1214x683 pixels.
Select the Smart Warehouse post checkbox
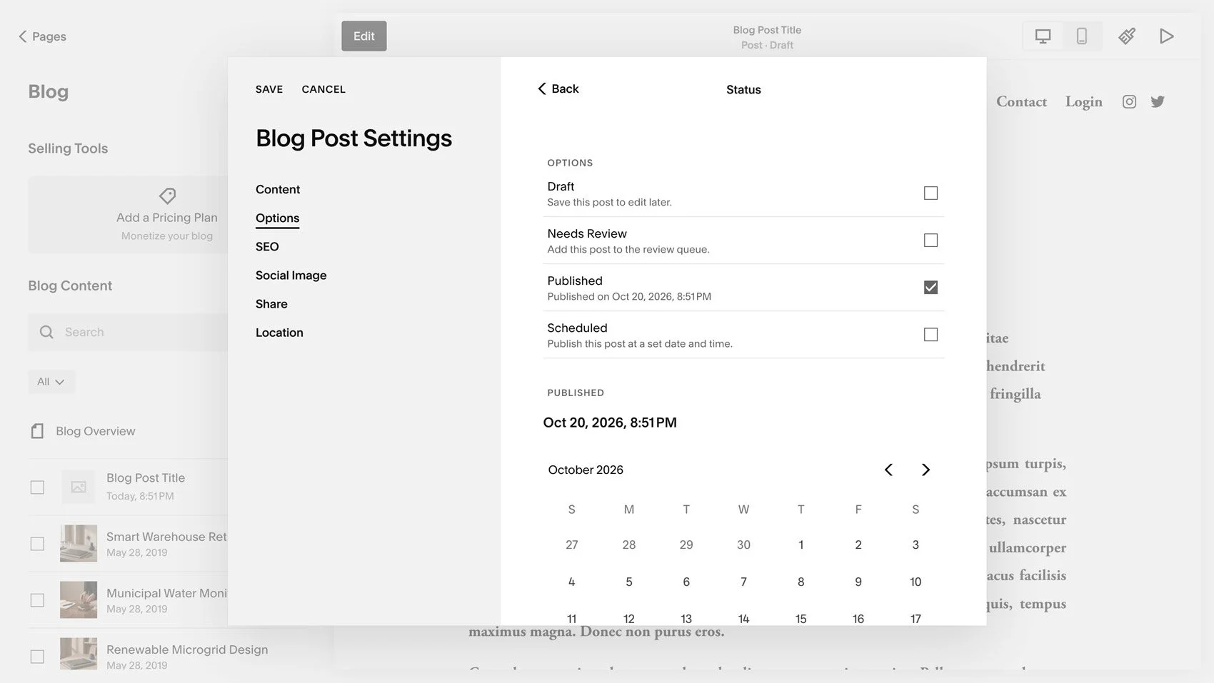37,544
